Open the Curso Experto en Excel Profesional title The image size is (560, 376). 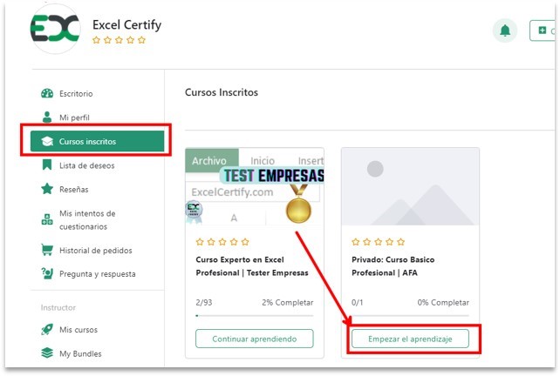coord(252,266)
